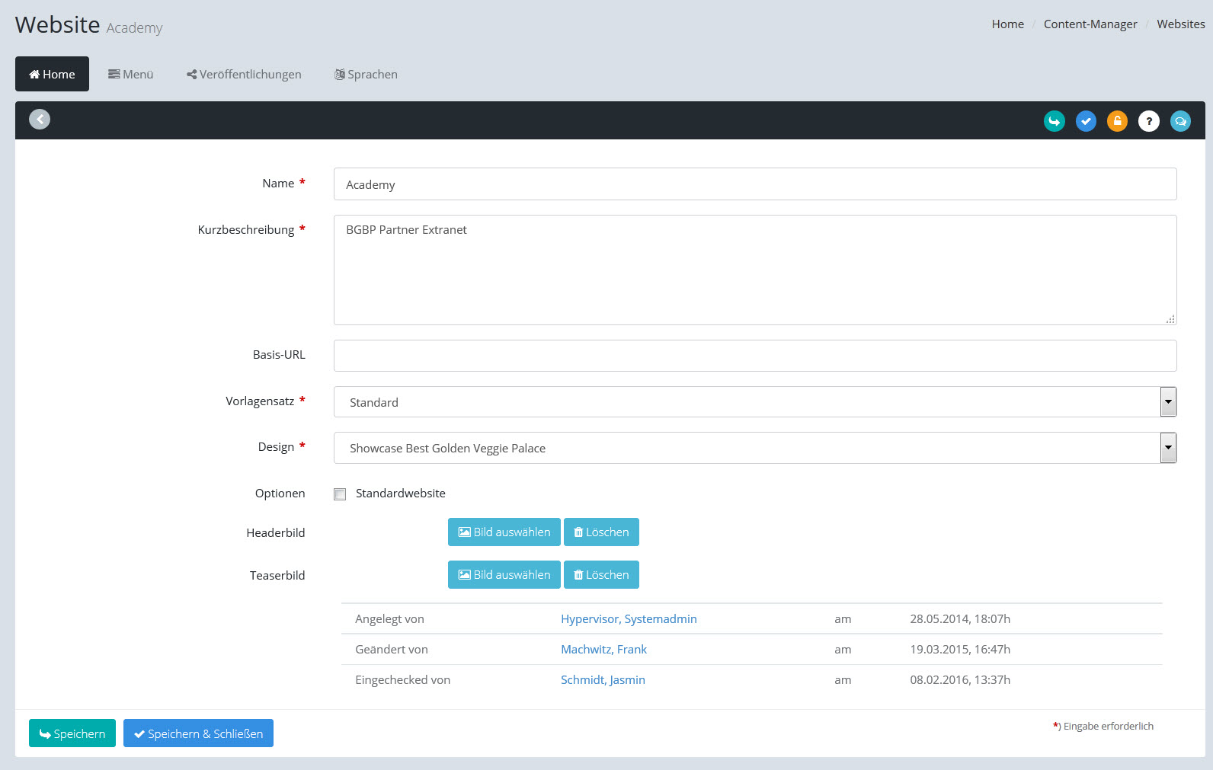Delete the Teaserbild with Löschen

[x=601, y=575]
